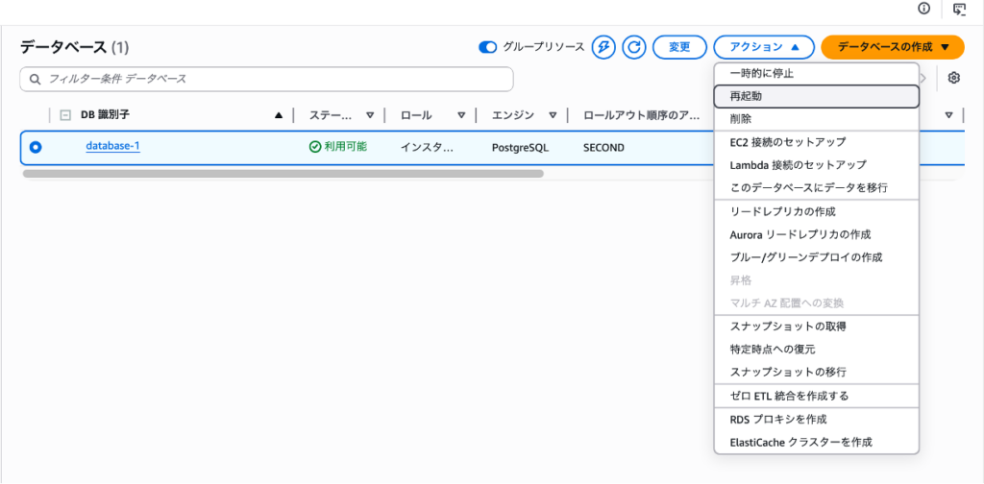Select EC2 接続のセットアップ menu item
984x484 pixels.
pyautogui.click(x=817, y=142)
